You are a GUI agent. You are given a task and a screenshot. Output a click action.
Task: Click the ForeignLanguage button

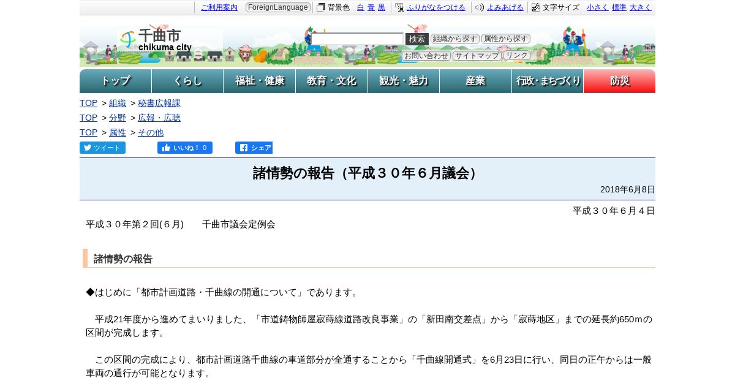278,7
